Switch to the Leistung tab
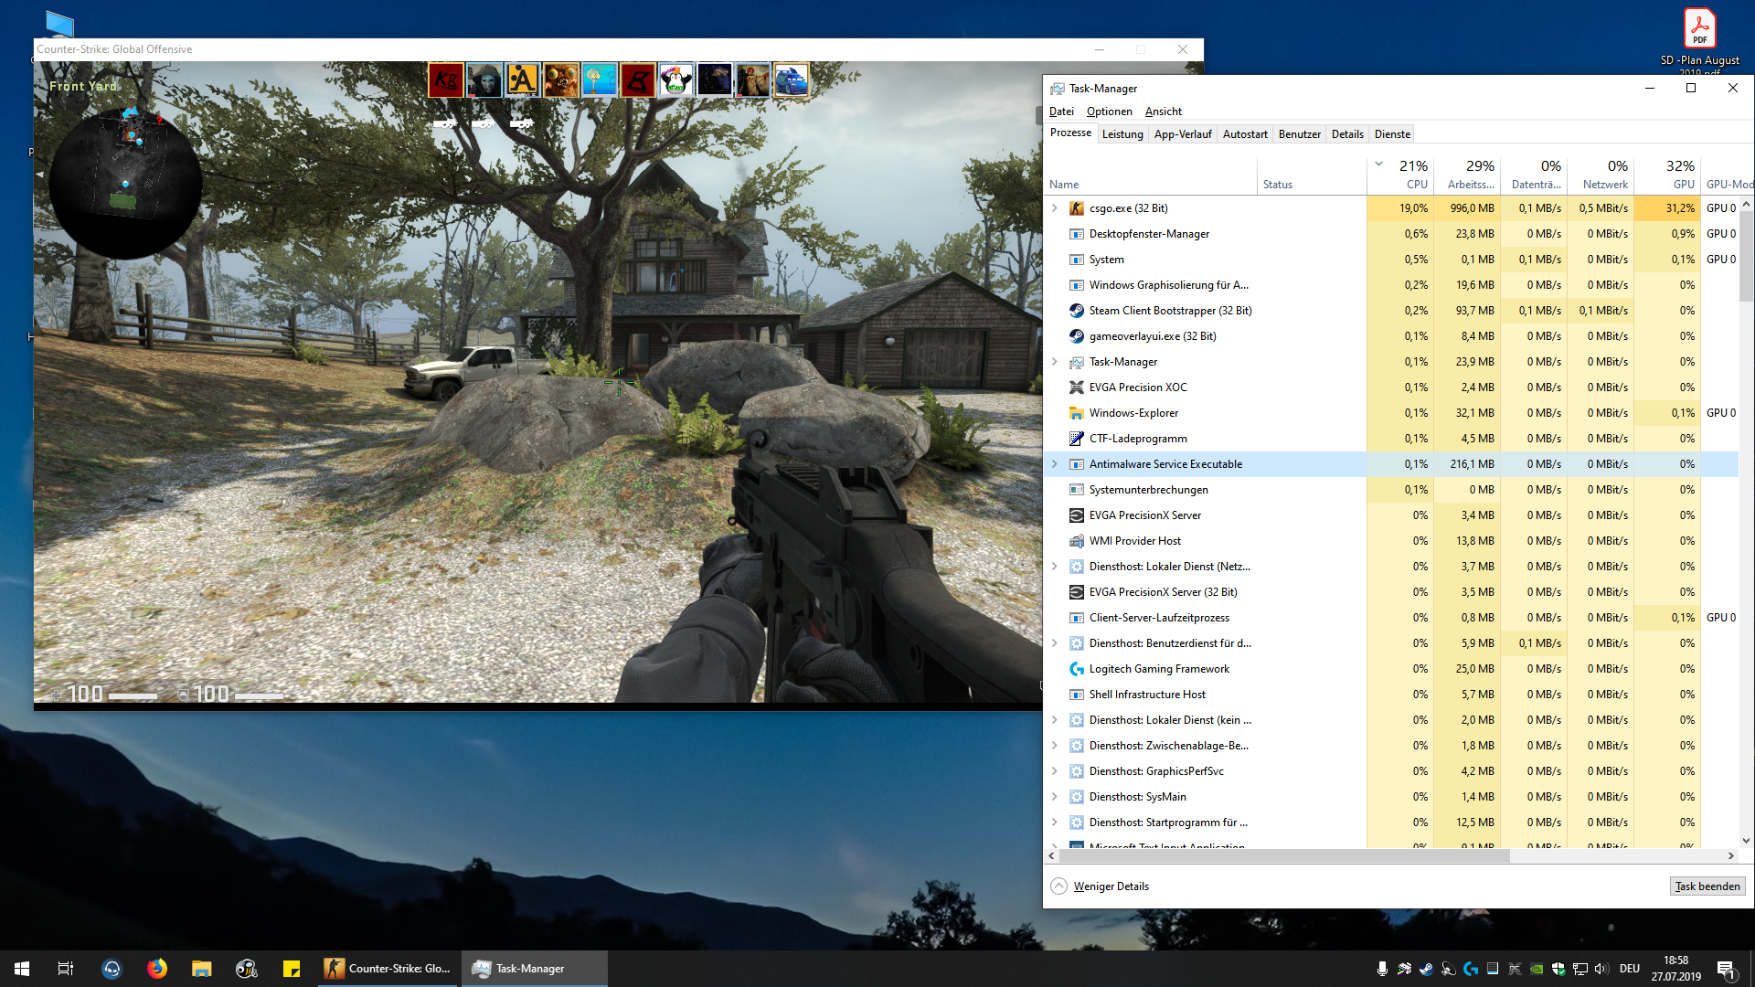 (1122, 134)
